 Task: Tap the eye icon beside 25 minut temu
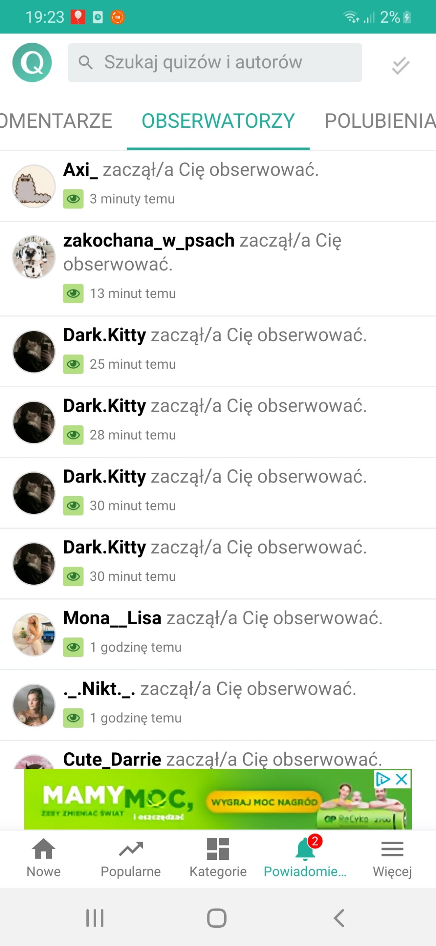pyautogui.click(x=73, y=364)
